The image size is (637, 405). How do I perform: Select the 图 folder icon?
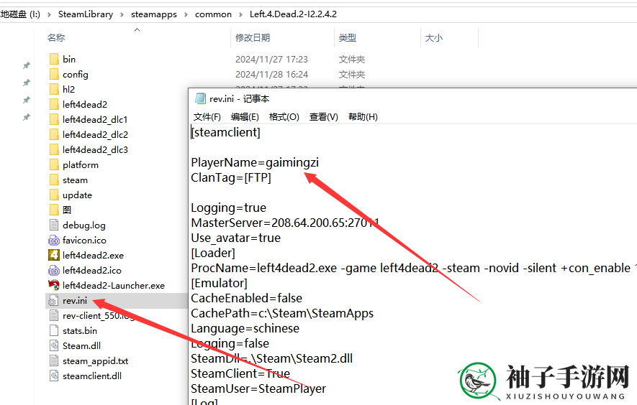[x=54, y=210]
